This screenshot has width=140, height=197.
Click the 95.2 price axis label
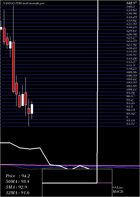[x=130, y=100]
